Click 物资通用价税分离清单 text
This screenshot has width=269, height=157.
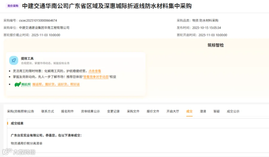point(27,143)
